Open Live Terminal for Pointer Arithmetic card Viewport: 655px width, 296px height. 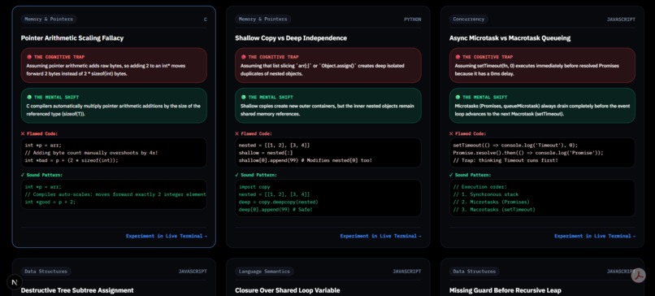[x=167, y=236]
